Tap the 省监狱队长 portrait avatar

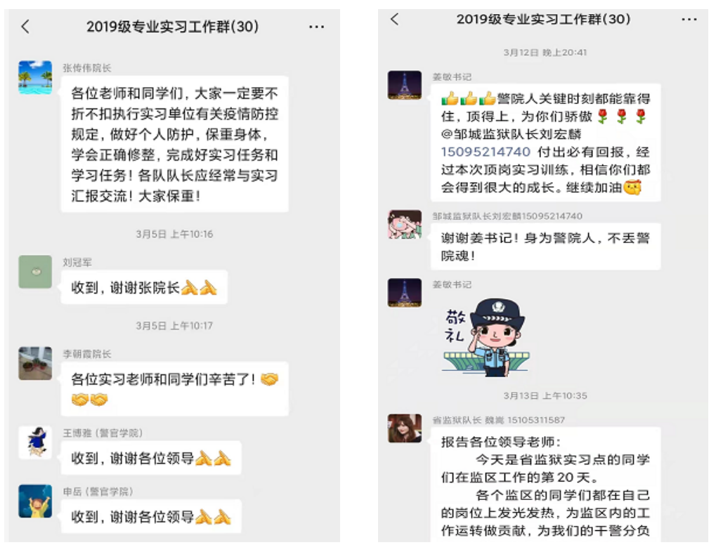(x=405, y=428)
